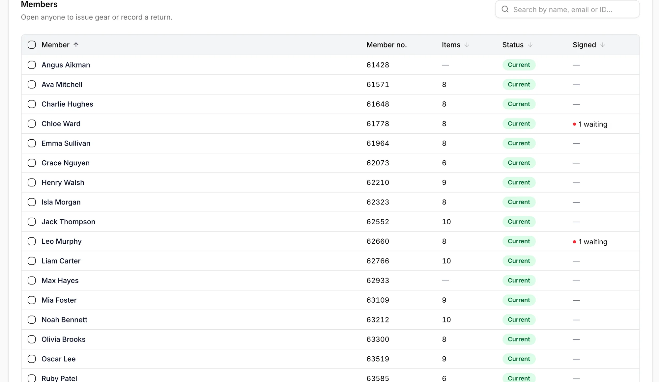Click the Member no. column header
Screen dimensions: 659x382
click(387, 45)
